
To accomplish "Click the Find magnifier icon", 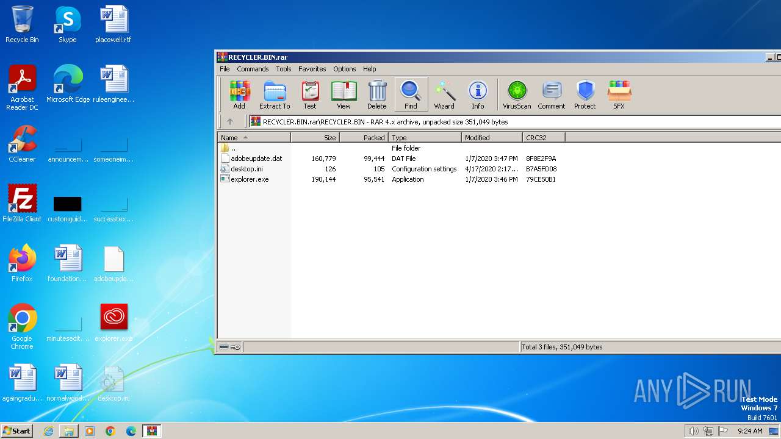I will (x=411, y=95).
